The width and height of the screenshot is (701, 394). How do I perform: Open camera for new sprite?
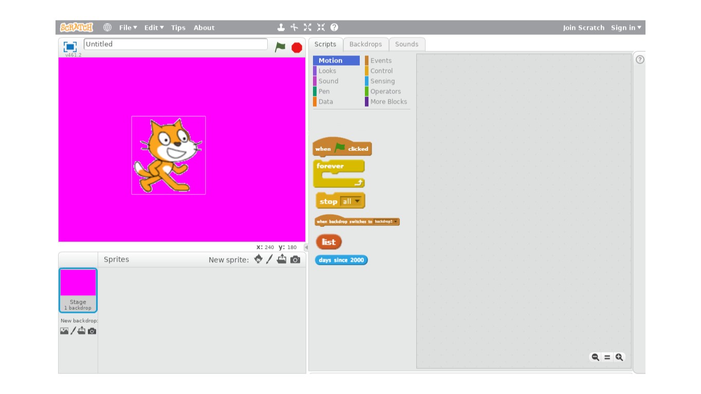pyautogui.click(x=295, y=260)
